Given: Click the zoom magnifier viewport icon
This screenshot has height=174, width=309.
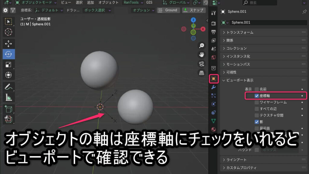Looking at the screenshot, I should click(202, 46).
